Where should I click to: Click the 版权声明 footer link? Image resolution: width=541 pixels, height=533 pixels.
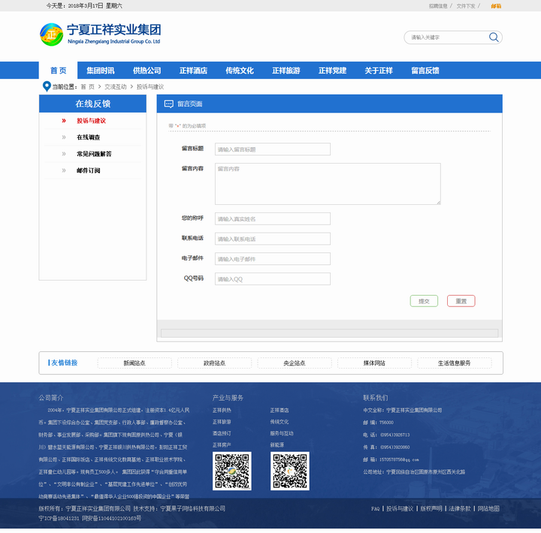coord(431,508)
